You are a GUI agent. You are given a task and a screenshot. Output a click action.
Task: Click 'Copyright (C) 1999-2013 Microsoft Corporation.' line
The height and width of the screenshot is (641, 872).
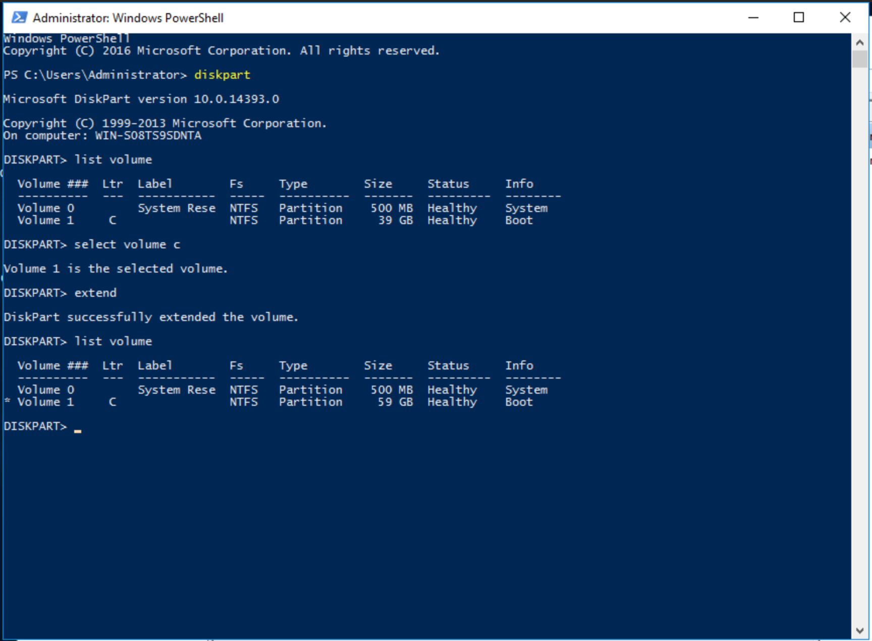point(165,123)
